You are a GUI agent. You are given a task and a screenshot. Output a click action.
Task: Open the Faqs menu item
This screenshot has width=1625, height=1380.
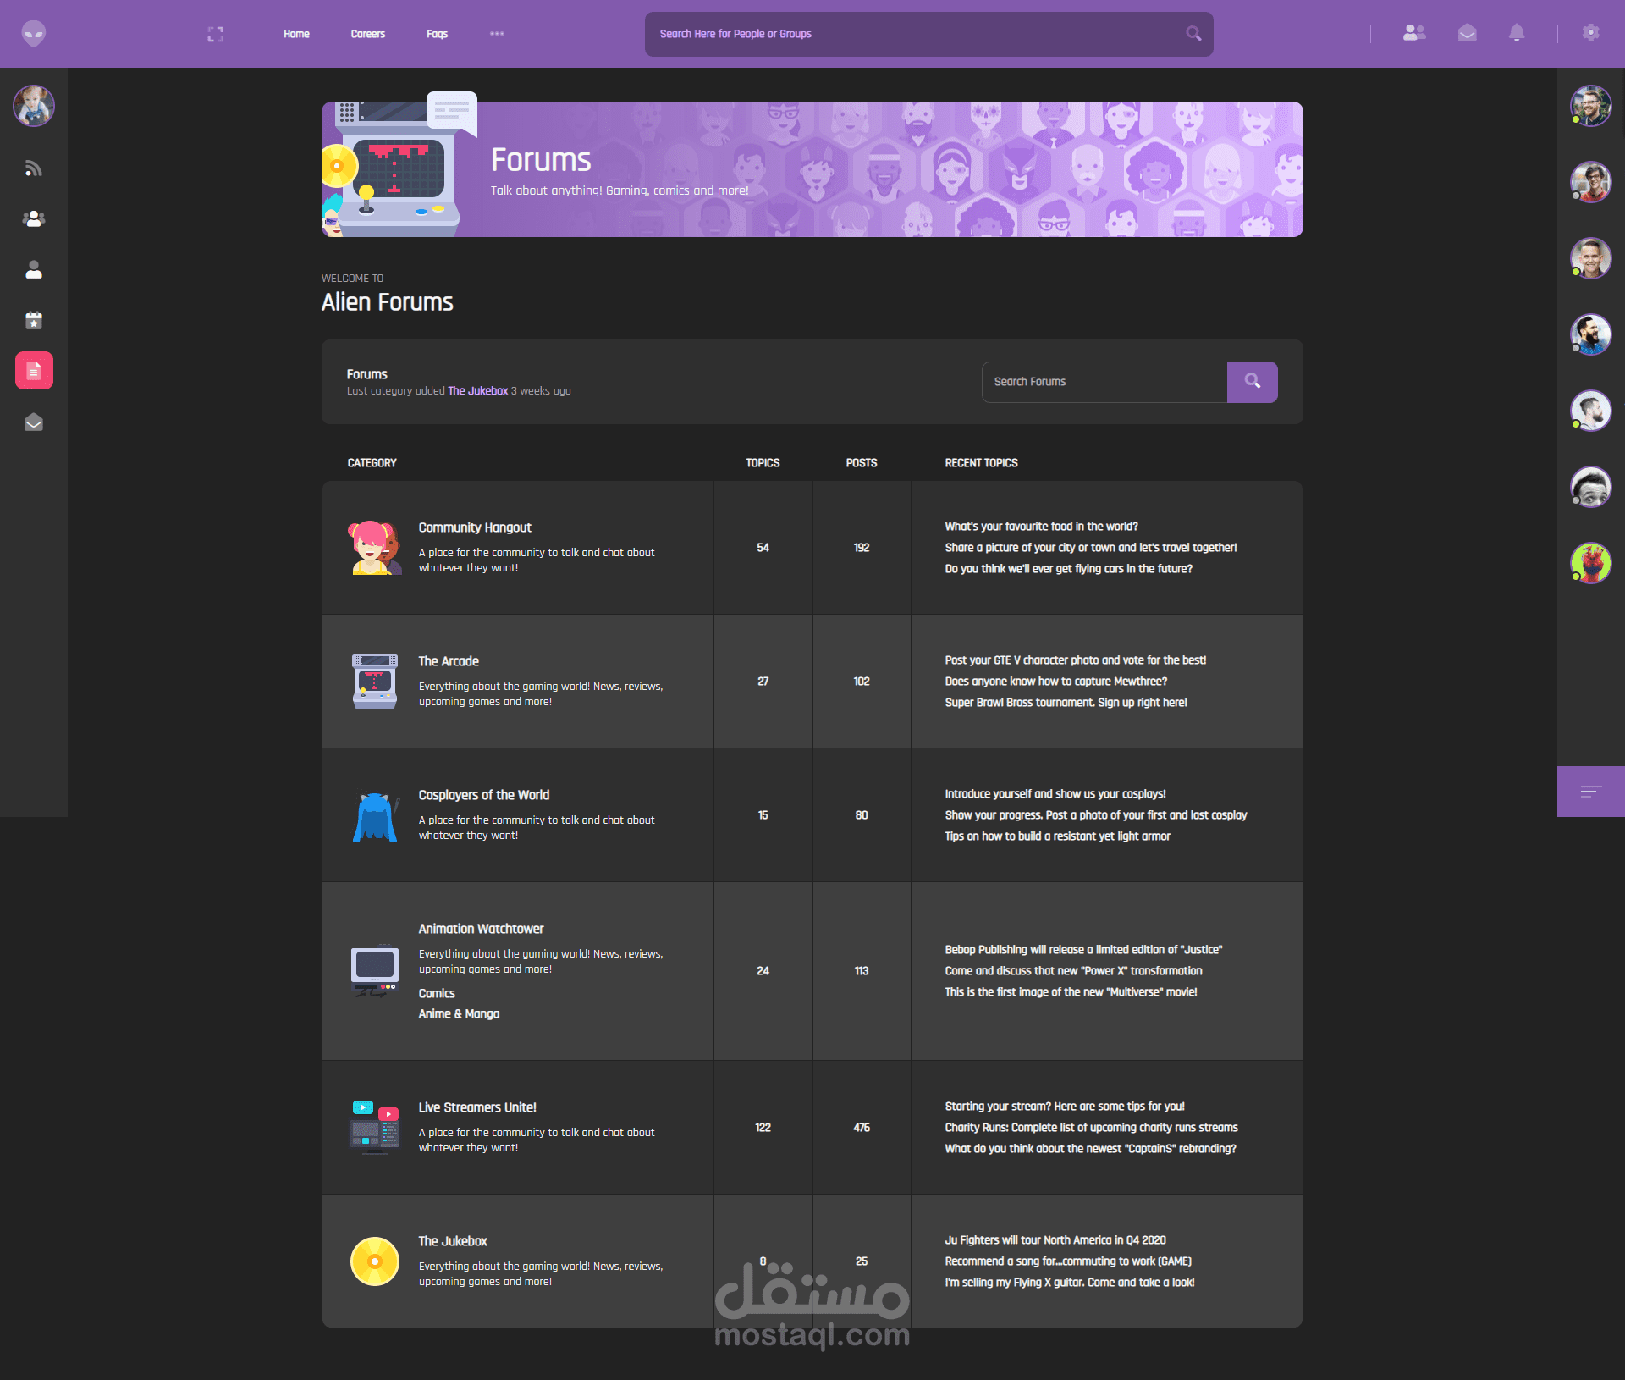[437, 34]
